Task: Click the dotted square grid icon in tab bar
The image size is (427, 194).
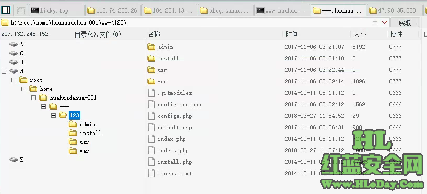Action: tap(20, 10)
